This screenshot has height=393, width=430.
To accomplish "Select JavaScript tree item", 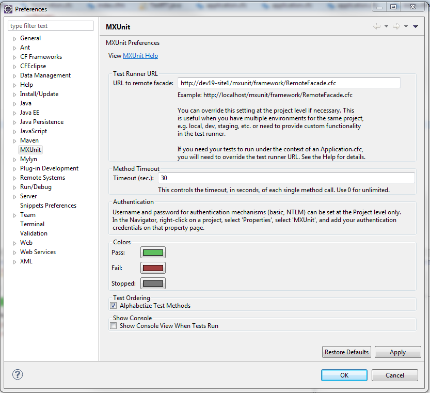I will coord(34,131).
